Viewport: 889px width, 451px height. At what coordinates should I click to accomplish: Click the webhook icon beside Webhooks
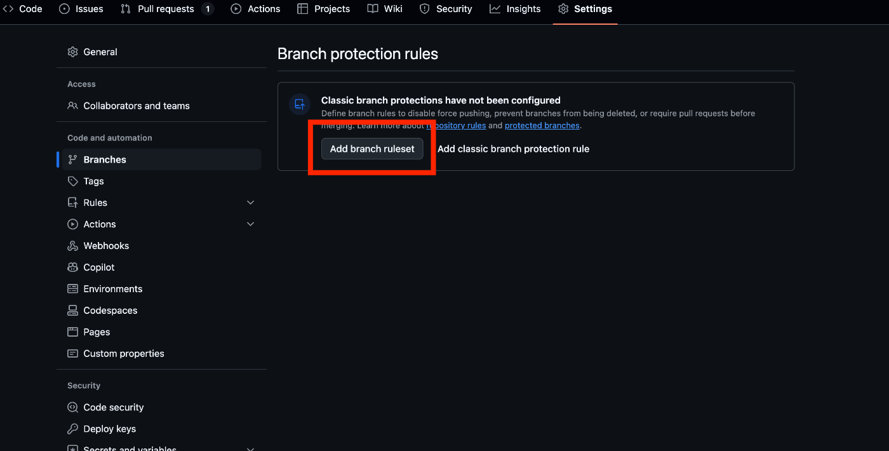(x=72, y=246)
